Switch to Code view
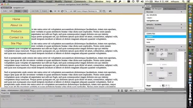The image size is (193, 108). [5, 11]
